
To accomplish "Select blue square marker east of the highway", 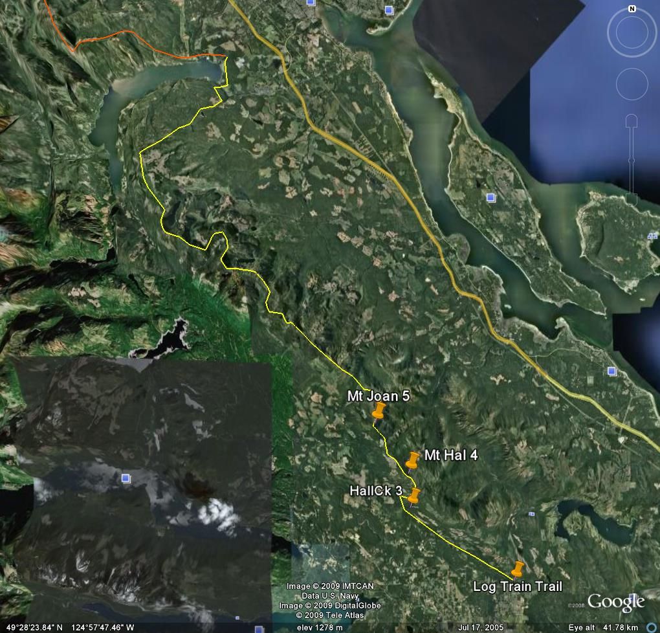I will 612,371.
